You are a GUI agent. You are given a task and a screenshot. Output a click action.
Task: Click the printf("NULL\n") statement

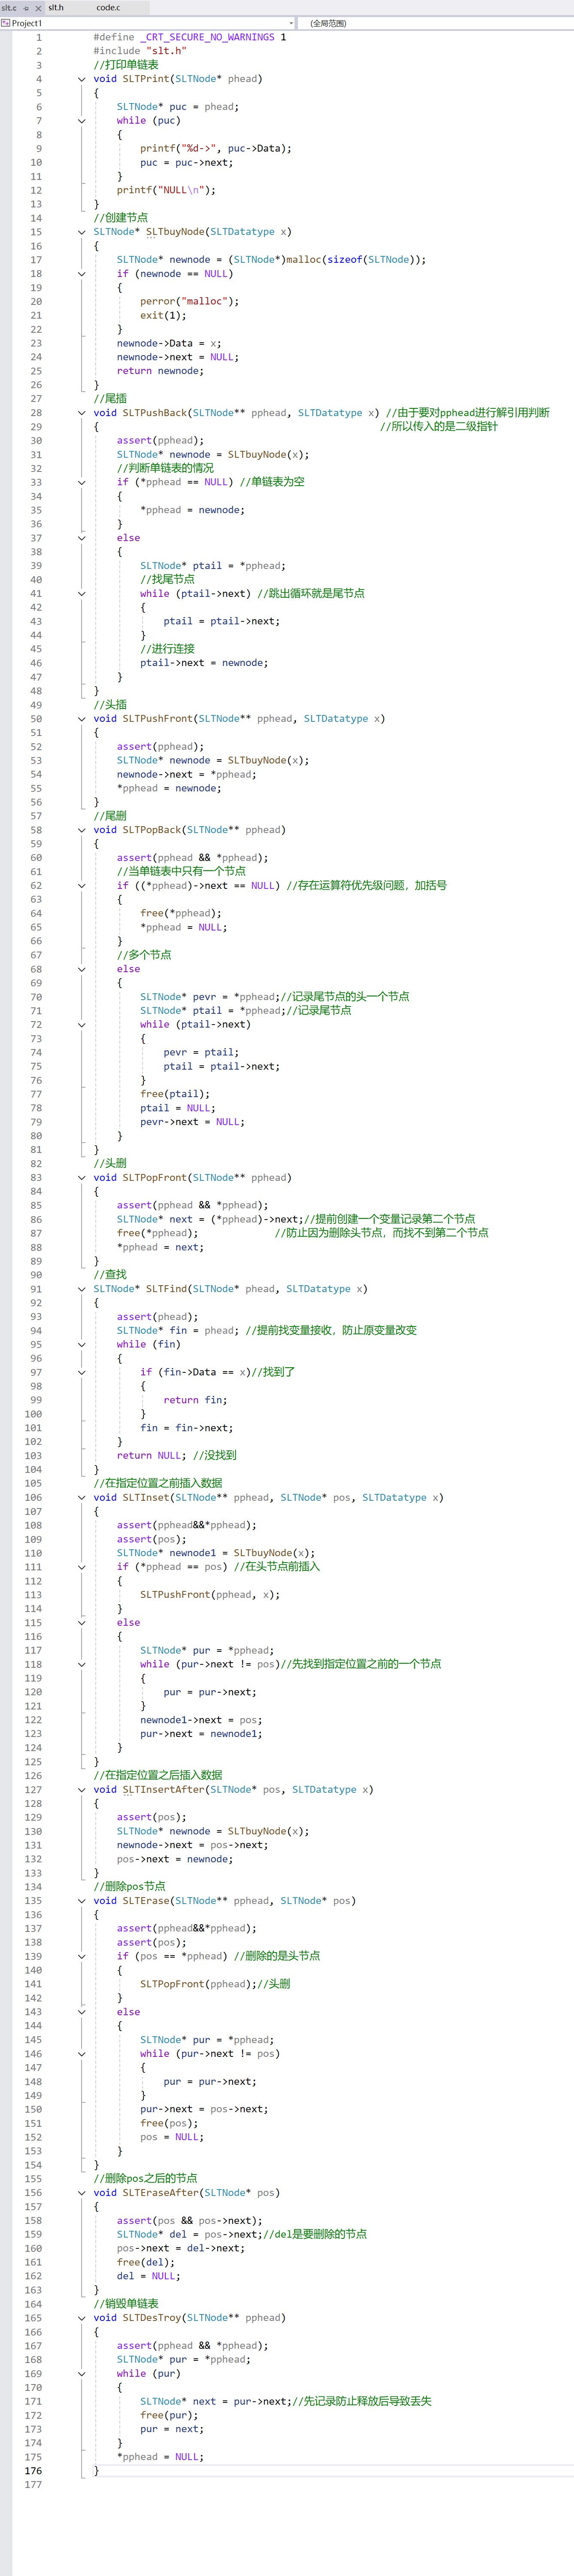(x=166, y=190)
